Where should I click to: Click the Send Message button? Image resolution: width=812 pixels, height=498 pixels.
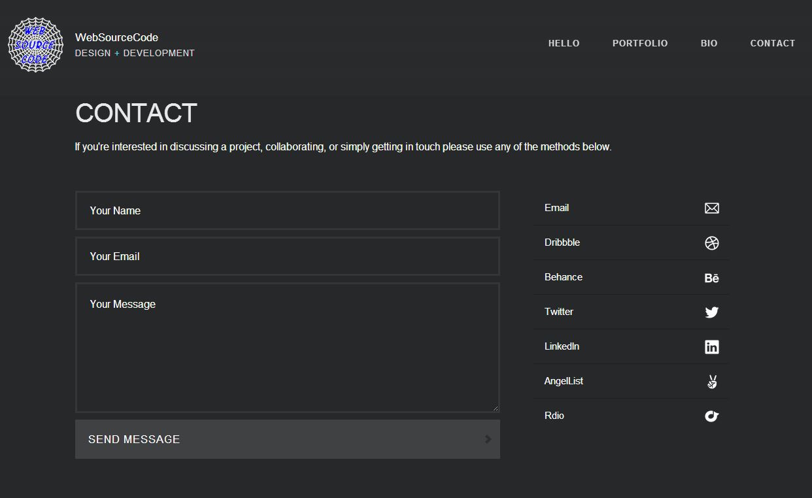[x=288, y=439]
